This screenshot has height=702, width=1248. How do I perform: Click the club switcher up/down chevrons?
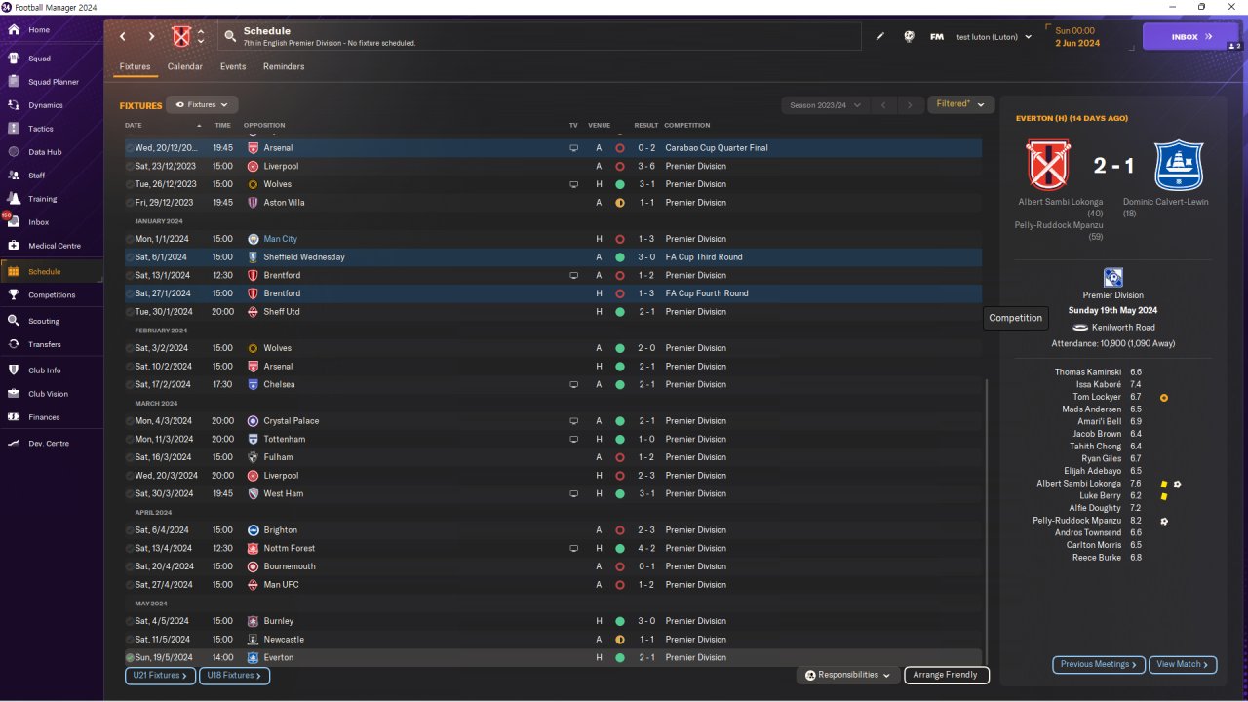pyautogui.click(x=201, y=37)
